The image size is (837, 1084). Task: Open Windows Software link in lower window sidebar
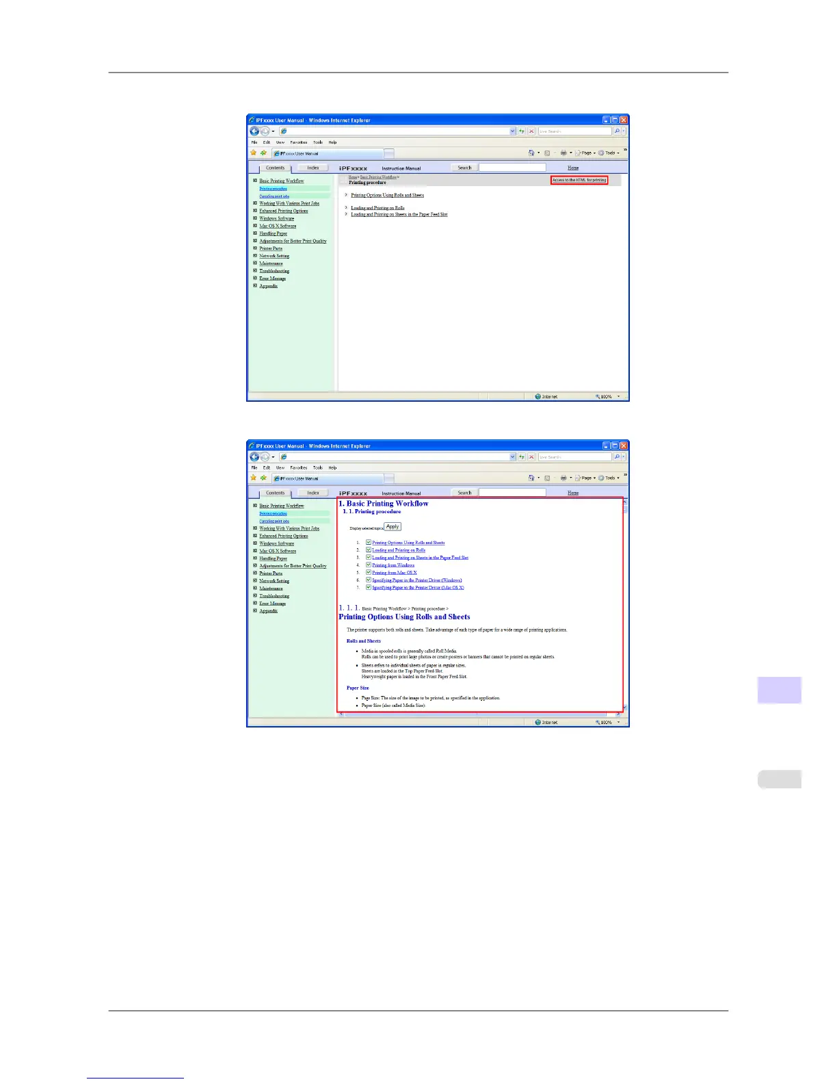coord(276,543)
